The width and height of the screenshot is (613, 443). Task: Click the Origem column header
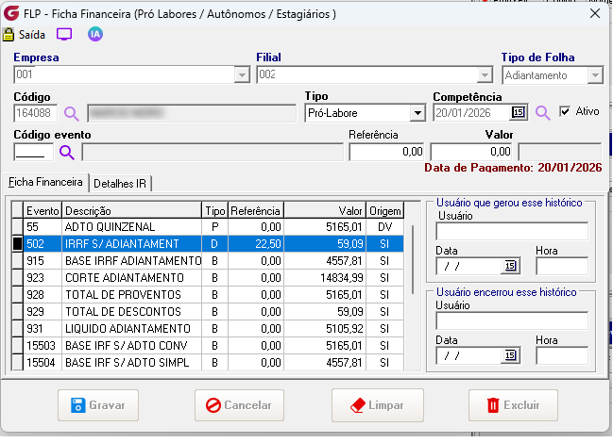pos(385,210)
